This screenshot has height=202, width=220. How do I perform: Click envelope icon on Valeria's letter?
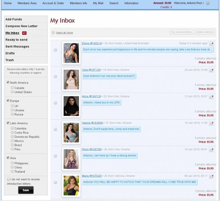[x=212, y=124]
